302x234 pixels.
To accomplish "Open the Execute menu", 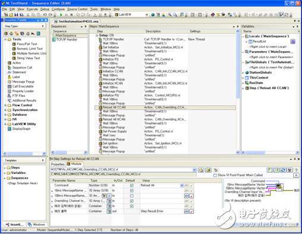I will tap(32, 9).
